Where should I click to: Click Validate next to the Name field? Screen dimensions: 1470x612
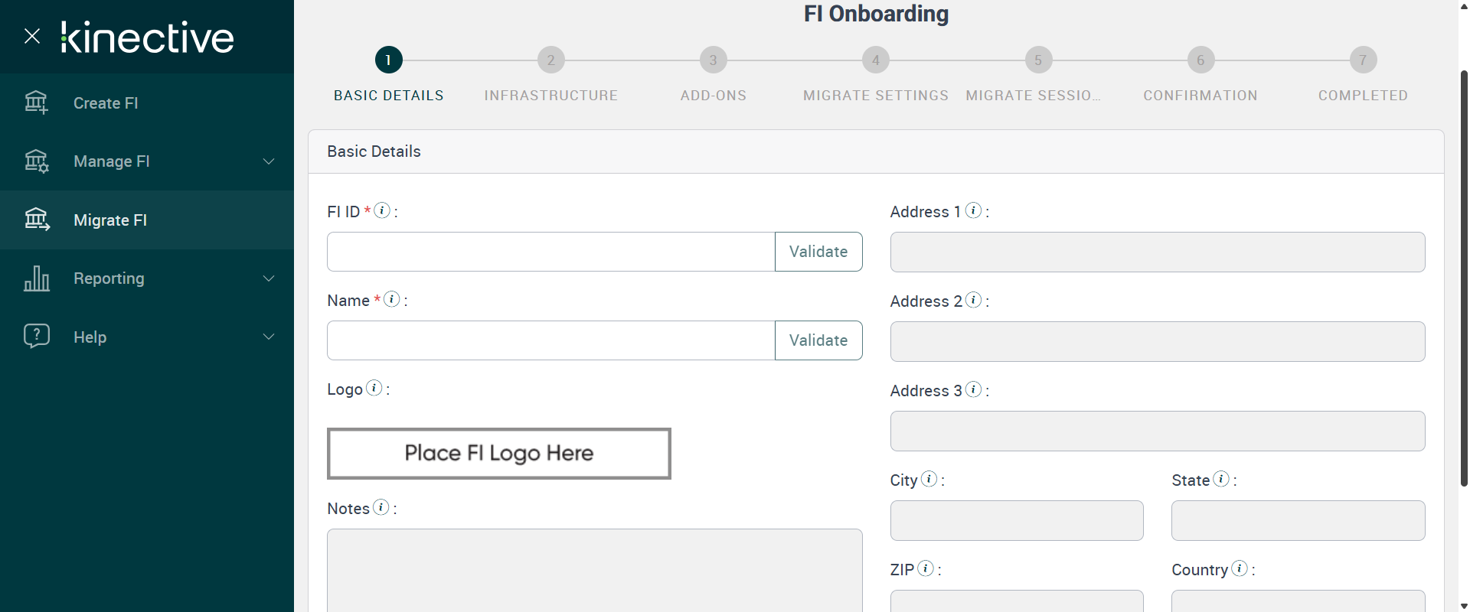(x=818, y=340)
